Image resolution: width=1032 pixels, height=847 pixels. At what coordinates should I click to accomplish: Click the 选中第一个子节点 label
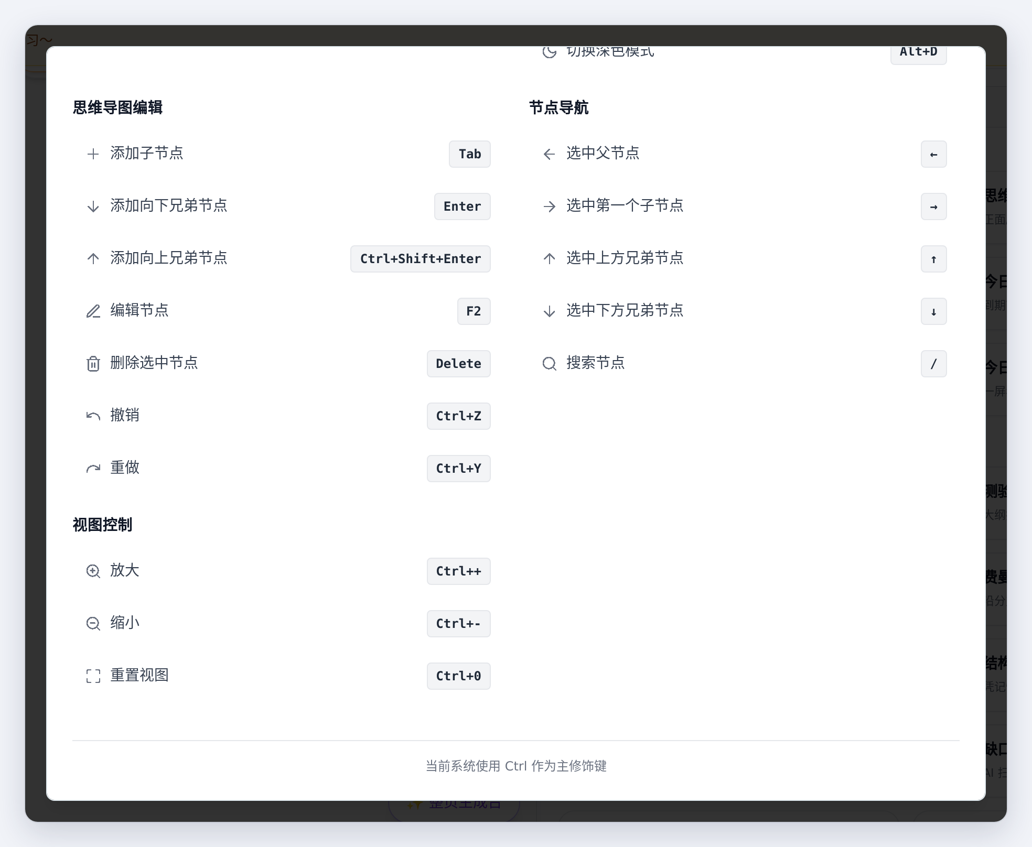coord(625,205)
